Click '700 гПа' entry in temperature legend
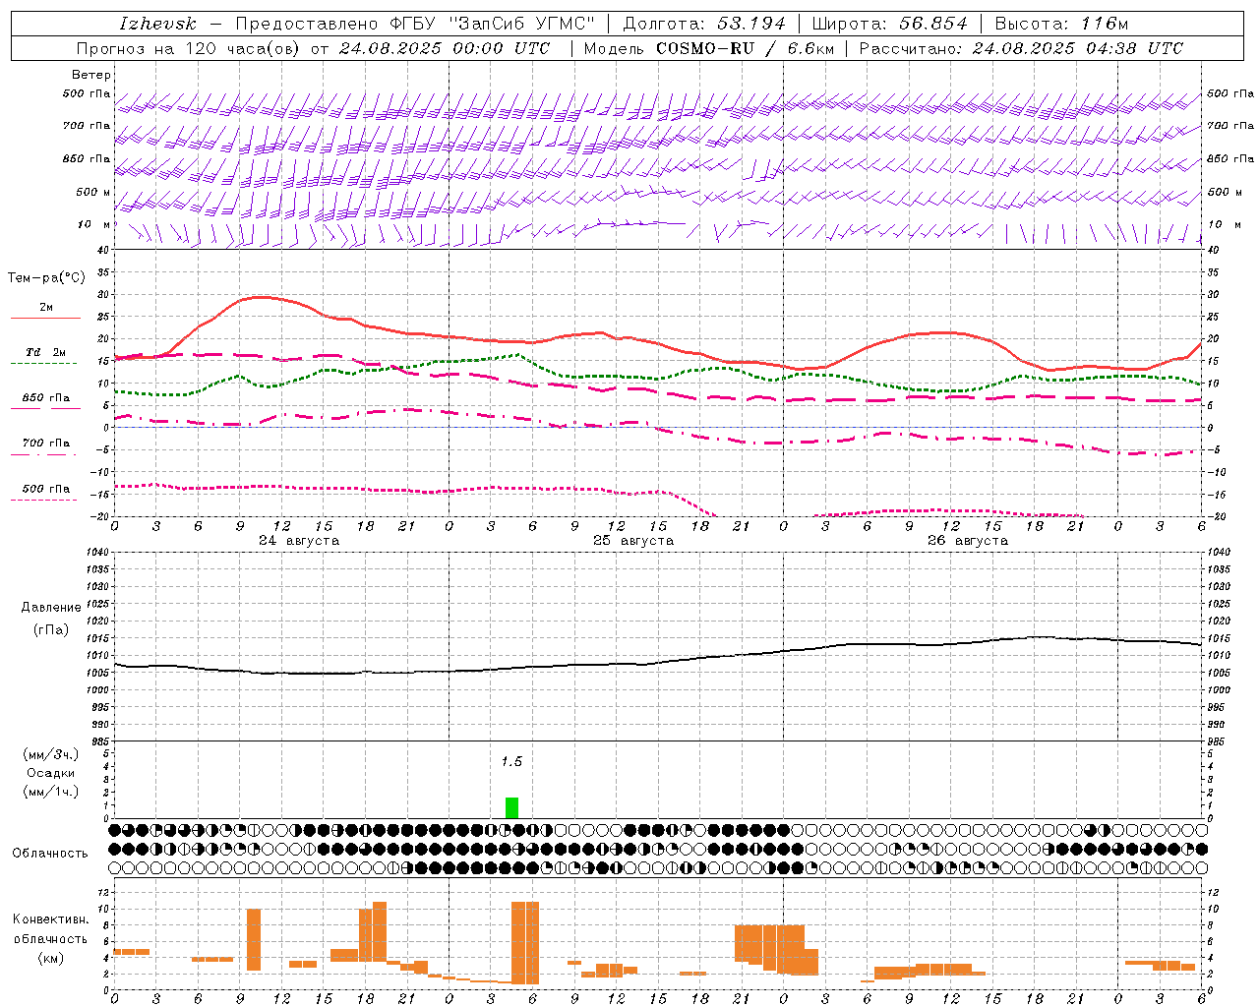Screen dimensions: 1259x1007 (x=45, y=444)
